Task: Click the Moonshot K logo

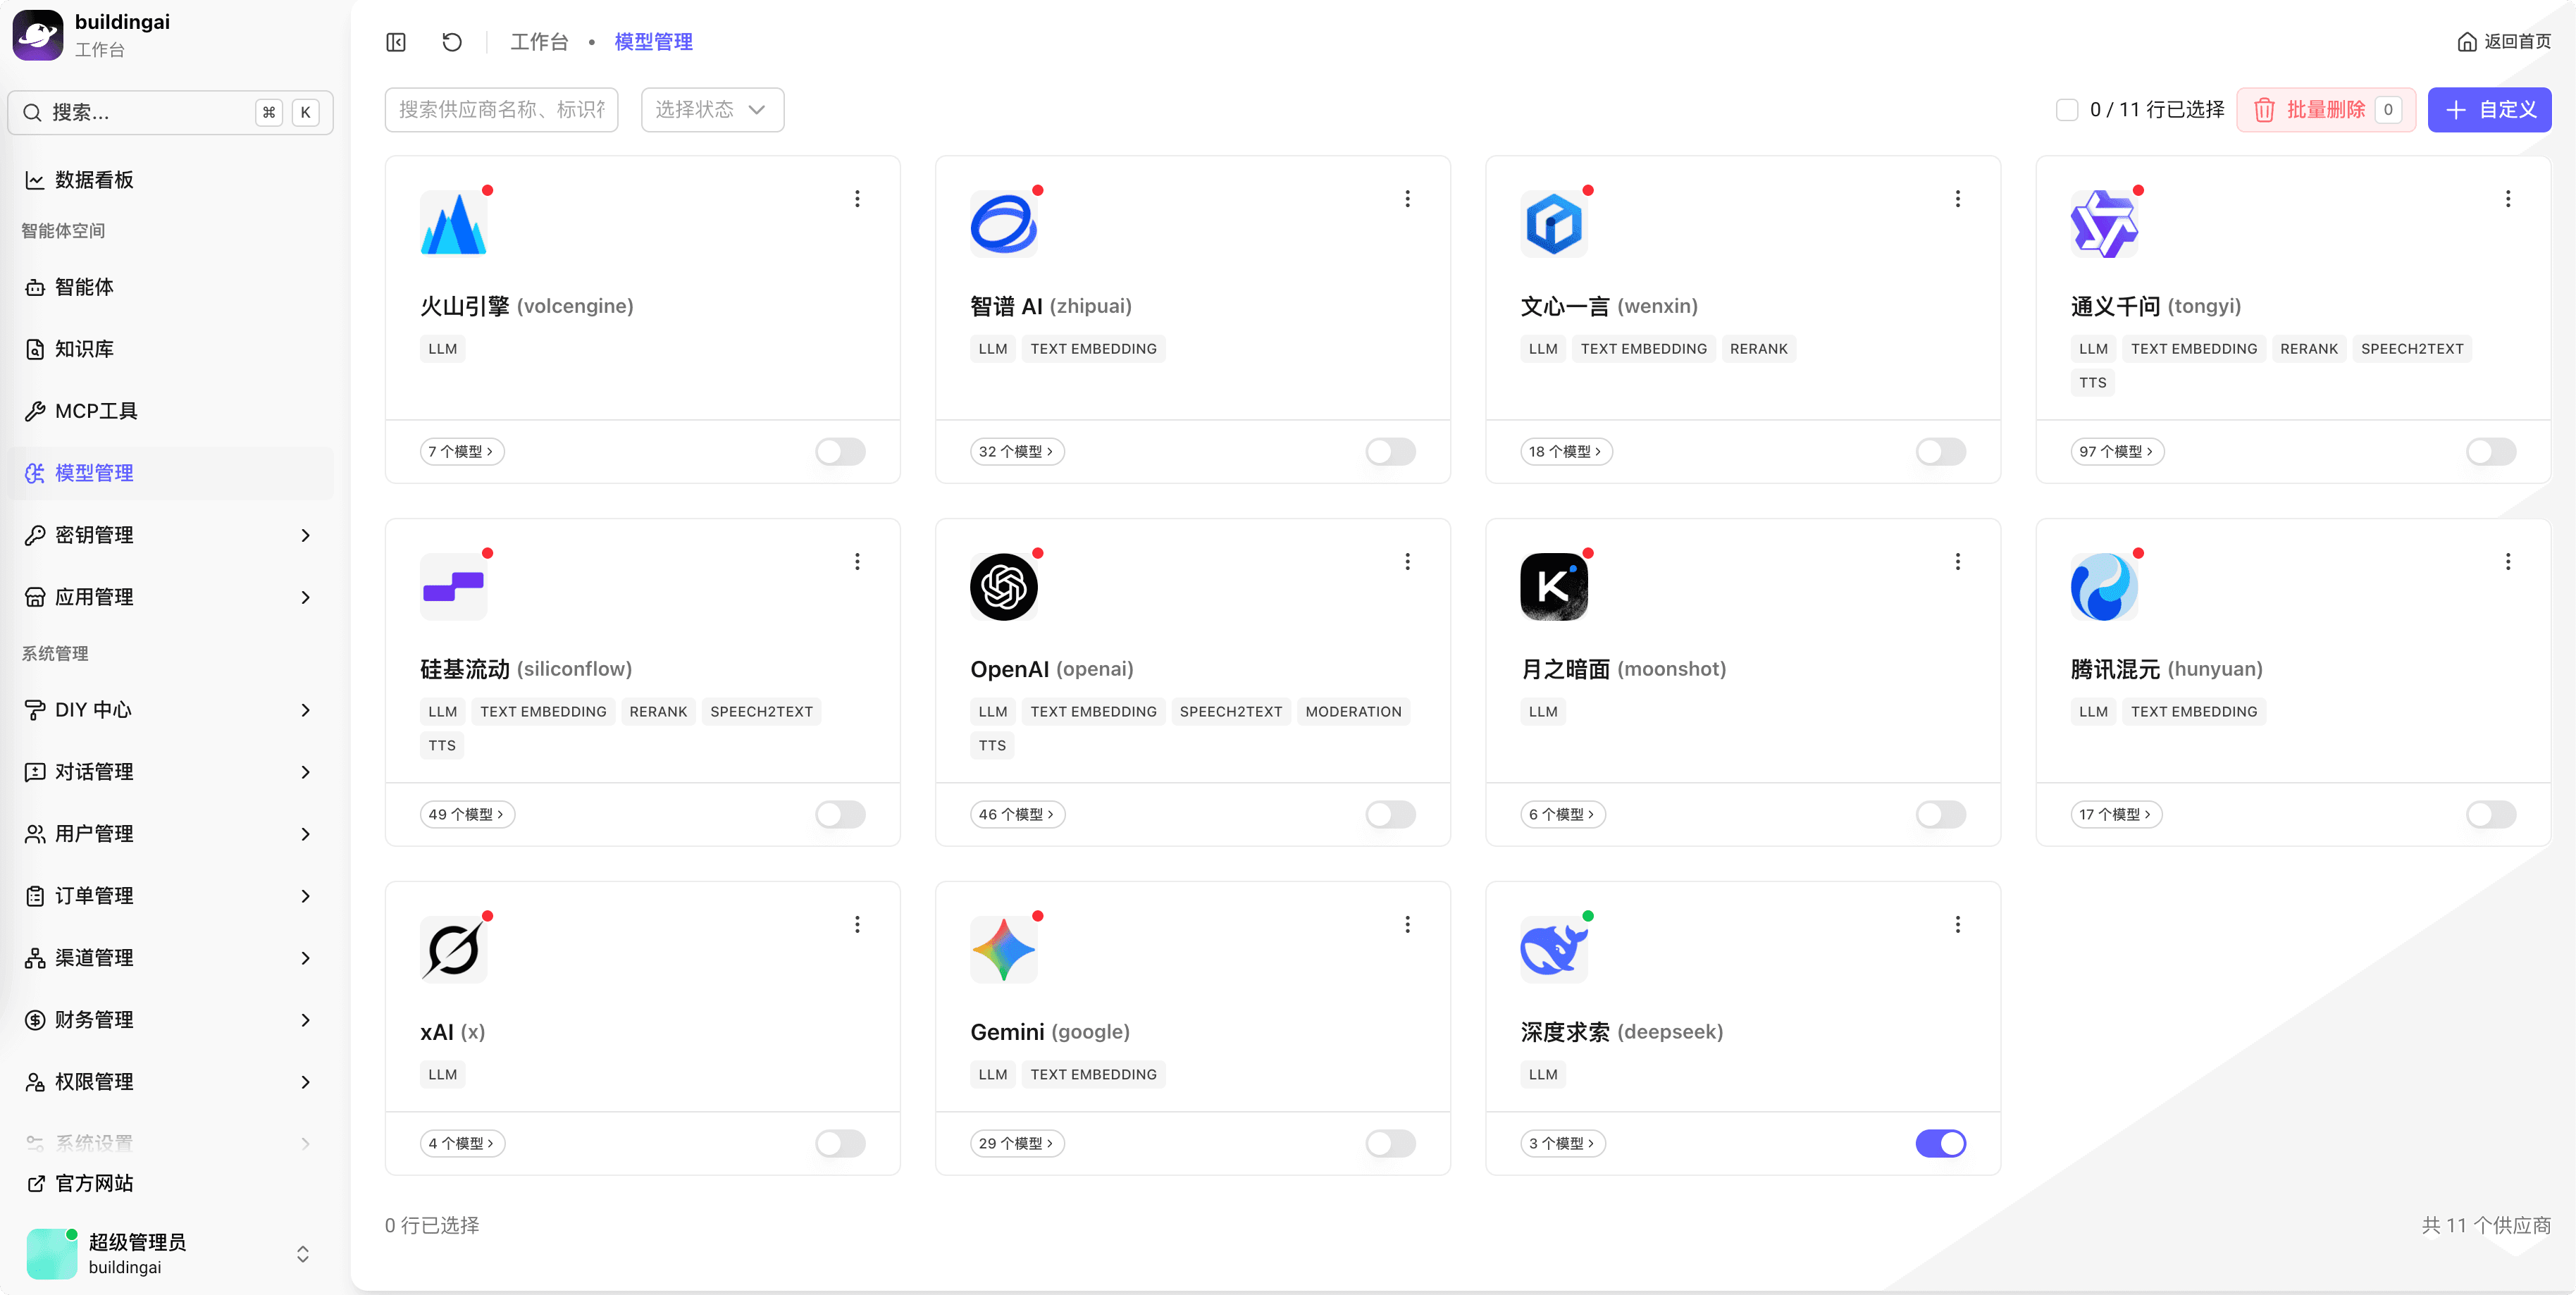Action: pos(1553,587)
